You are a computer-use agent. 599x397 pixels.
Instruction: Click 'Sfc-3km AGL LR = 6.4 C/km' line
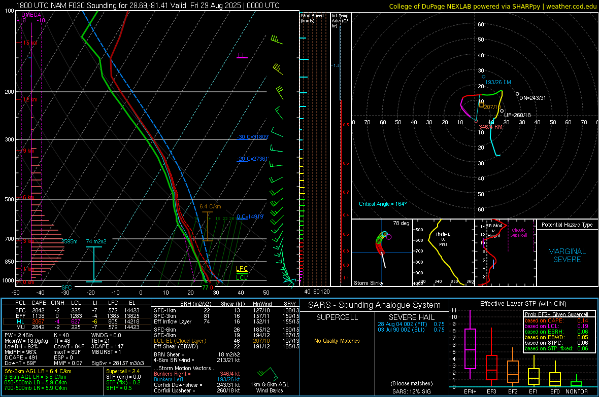(38, 371)
